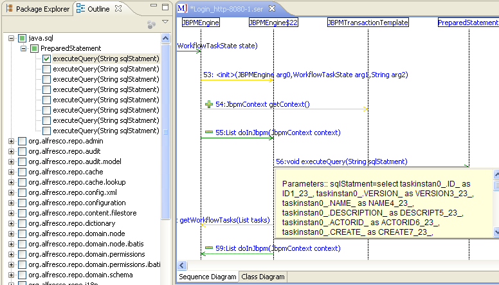Viewport: 499px width, 285px height.
Task: Click the gray filter icon in Outline toolbar
Action: pos(151,24)
